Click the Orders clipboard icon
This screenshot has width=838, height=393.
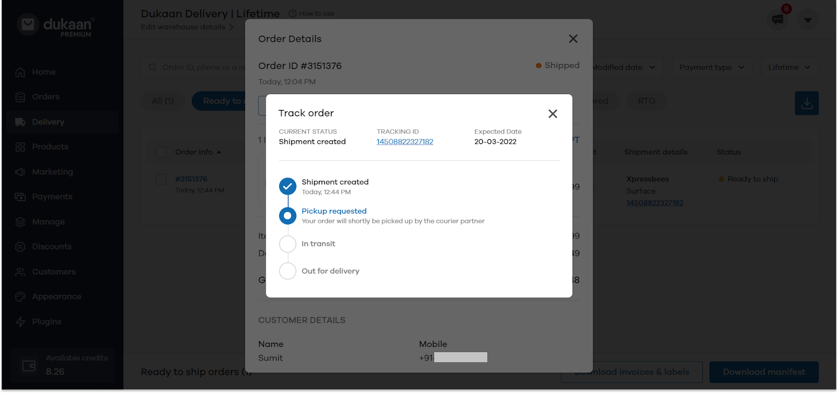pos(20,97)
